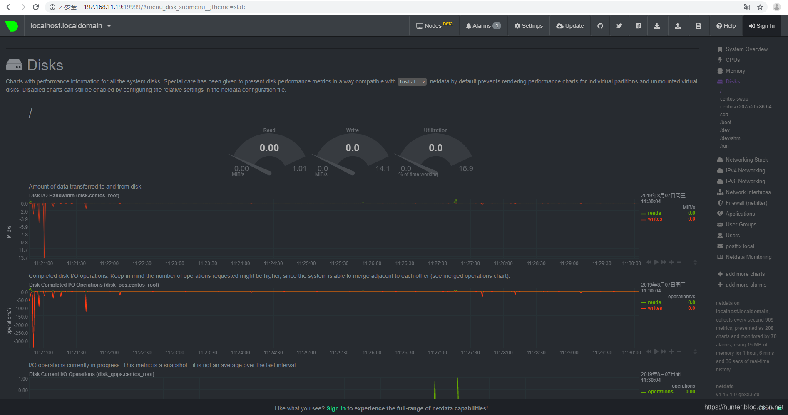This screenshot has width=788, height=415.
Task: Click the Facebook icon in the header
Action: click(x=638, y=25)
